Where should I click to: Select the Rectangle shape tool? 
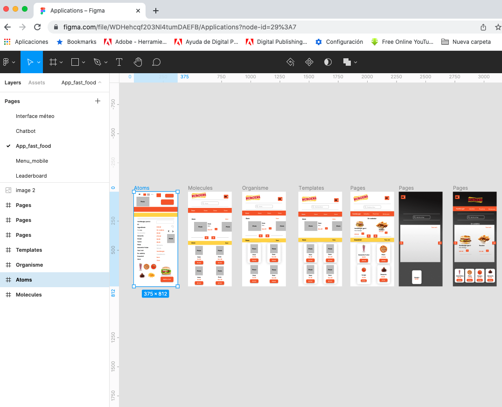75,62
